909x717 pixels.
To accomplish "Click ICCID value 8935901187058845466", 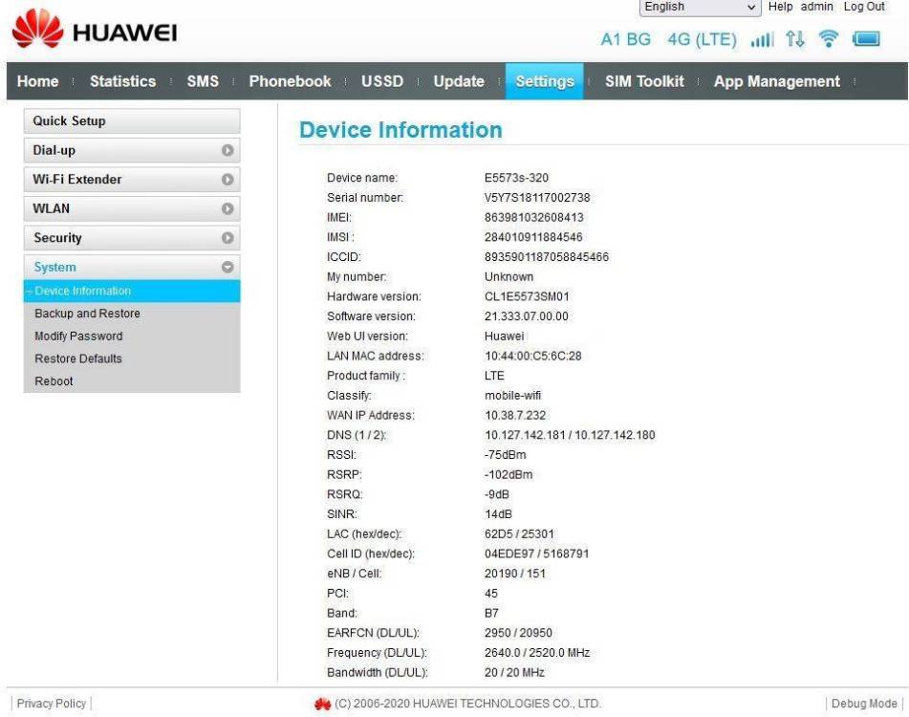I will coord(546,257).
